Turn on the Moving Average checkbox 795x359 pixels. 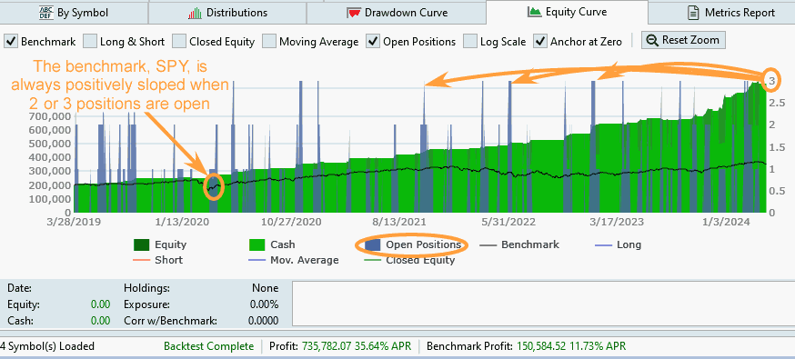tap(269, 41)
